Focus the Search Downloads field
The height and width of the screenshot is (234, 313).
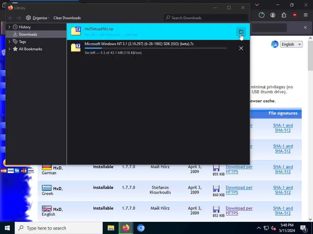pyautogui.click(x=206, y=18)
